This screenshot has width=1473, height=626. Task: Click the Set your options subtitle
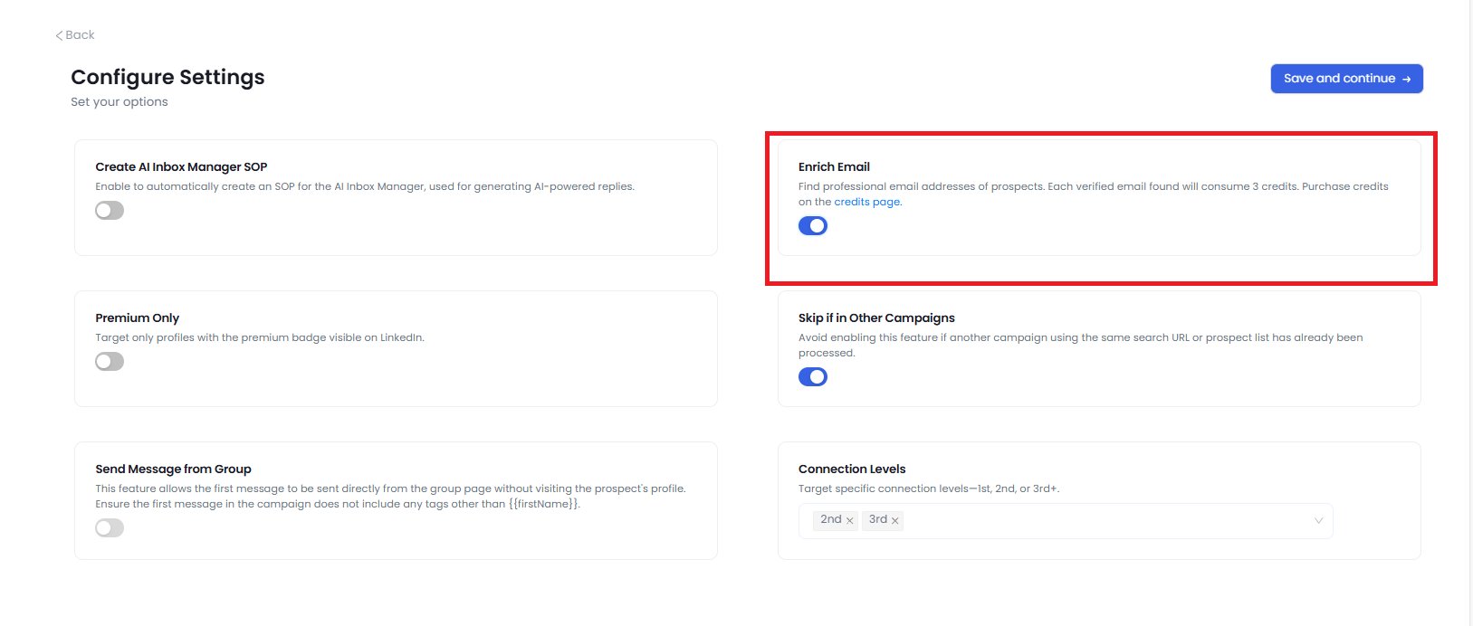pyautogui.click(x=119, y=101)
